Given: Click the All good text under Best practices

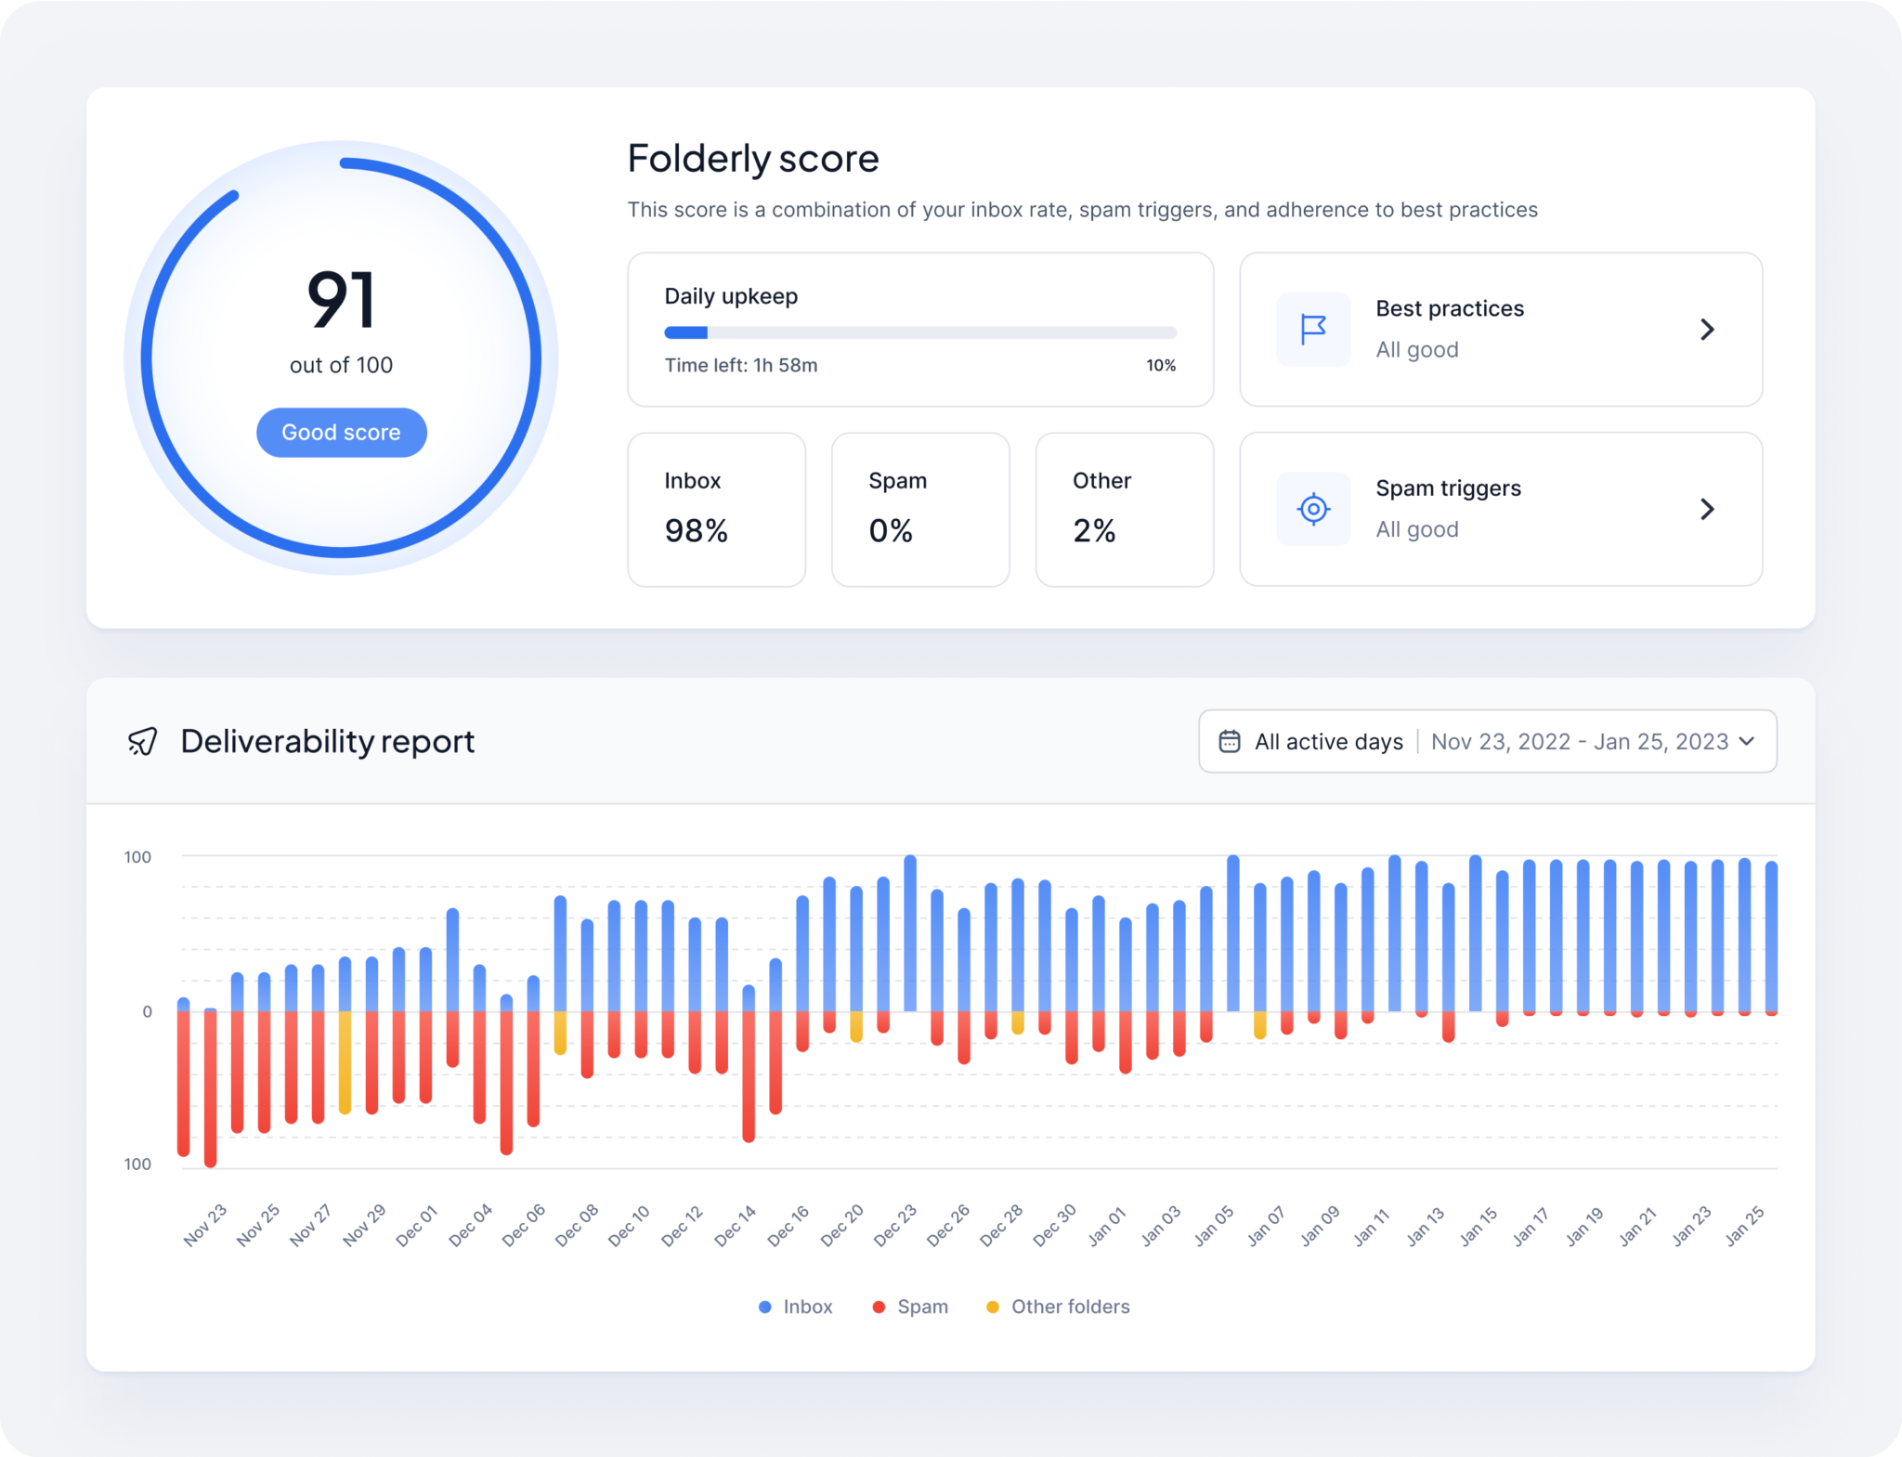Looking at the screenshot, I should (1417, 349).
